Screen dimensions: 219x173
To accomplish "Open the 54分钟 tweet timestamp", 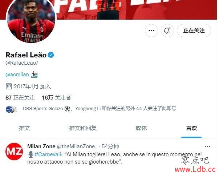I will tap(110, 146).
